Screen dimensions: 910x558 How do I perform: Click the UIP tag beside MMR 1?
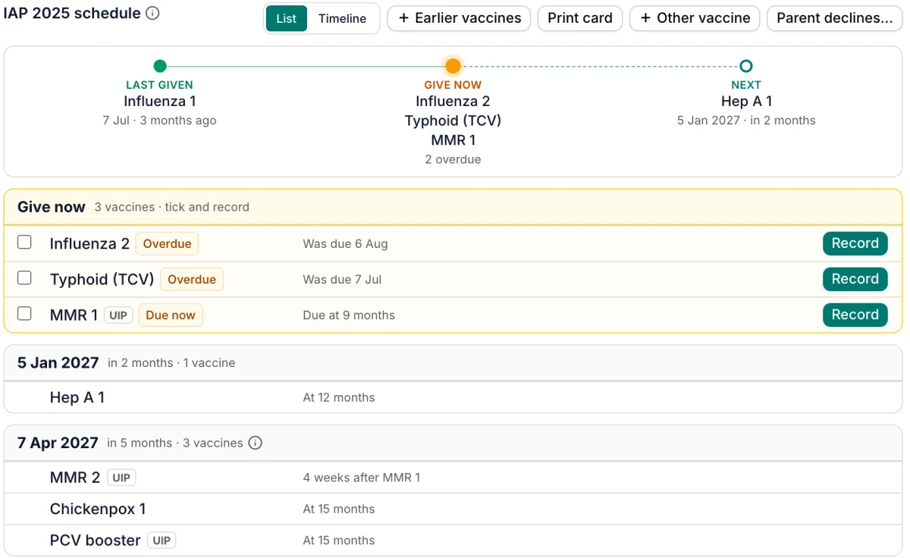click(118, 315)
